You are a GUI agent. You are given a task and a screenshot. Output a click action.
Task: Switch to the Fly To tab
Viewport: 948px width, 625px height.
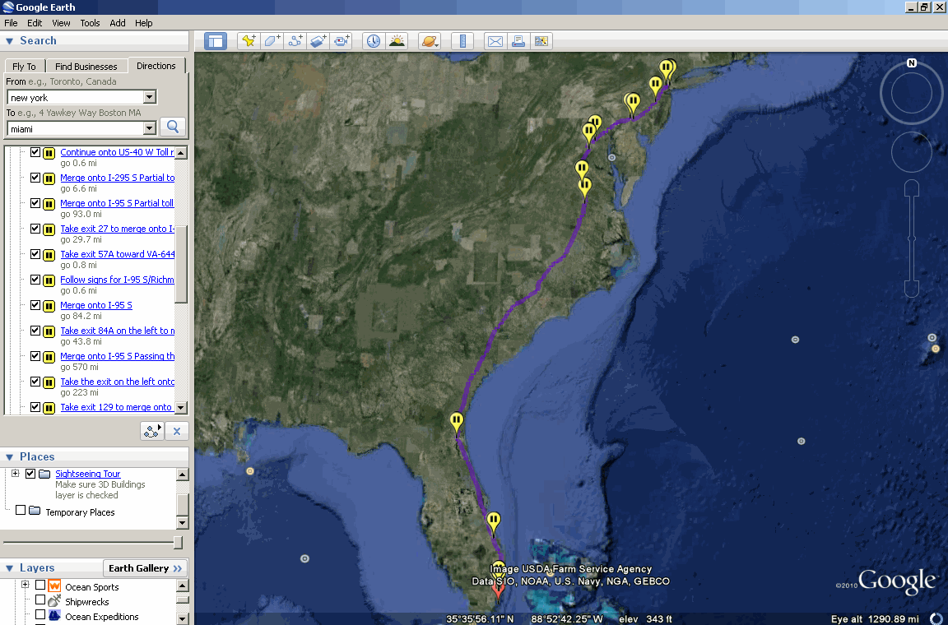pos(24,67)
